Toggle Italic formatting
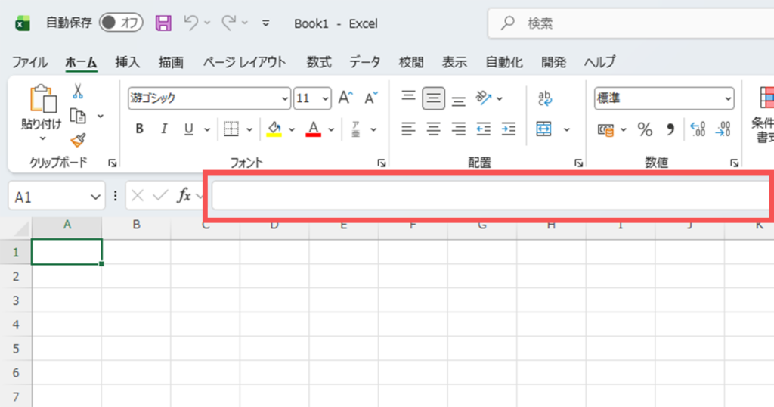774x407 pixels. [x=164, y=129]
